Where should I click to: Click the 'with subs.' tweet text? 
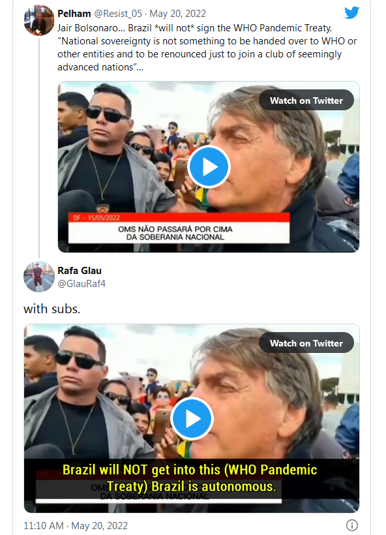tap(52, 309)
